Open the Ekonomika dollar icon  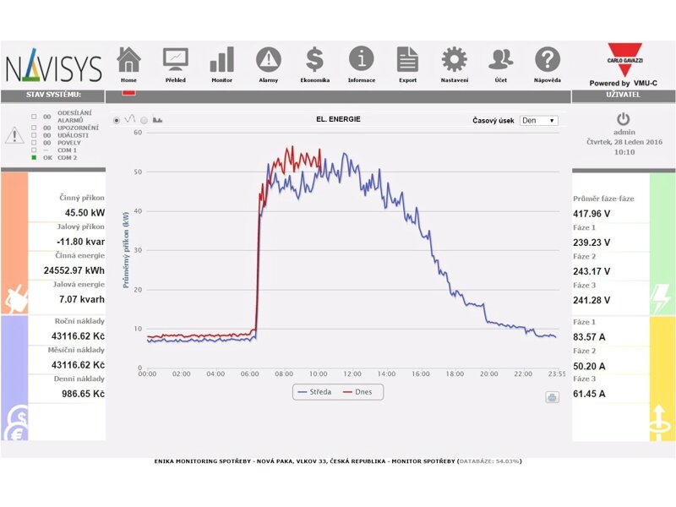tap(314, 60)
